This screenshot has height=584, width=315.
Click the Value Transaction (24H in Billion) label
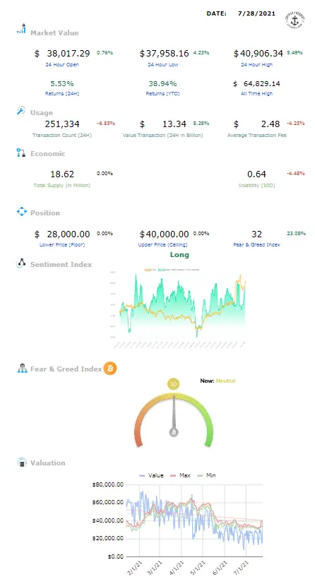click(x=162, y=135)
